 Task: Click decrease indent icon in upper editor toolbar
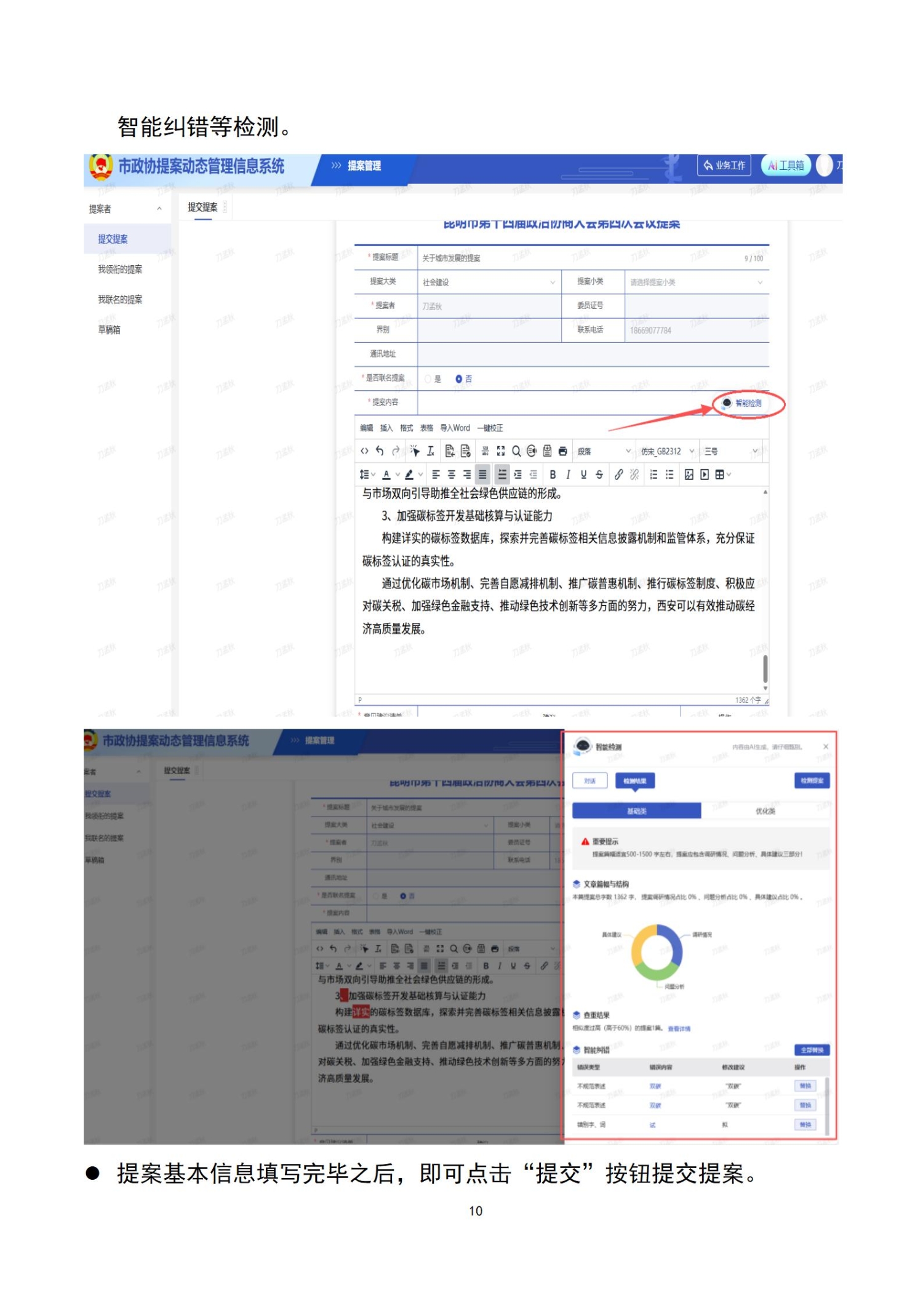[x=533, y=475]
